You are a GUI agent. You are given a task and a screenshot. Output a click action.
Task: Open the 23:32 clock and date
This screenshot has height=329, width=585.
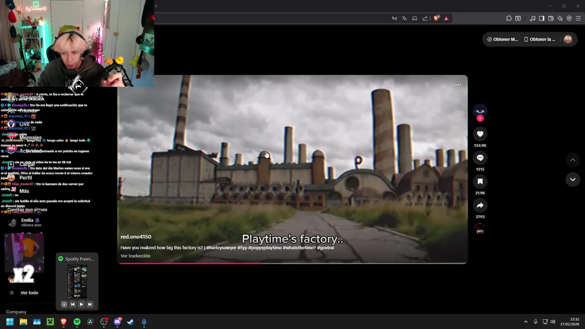click(x=570, y=322)
